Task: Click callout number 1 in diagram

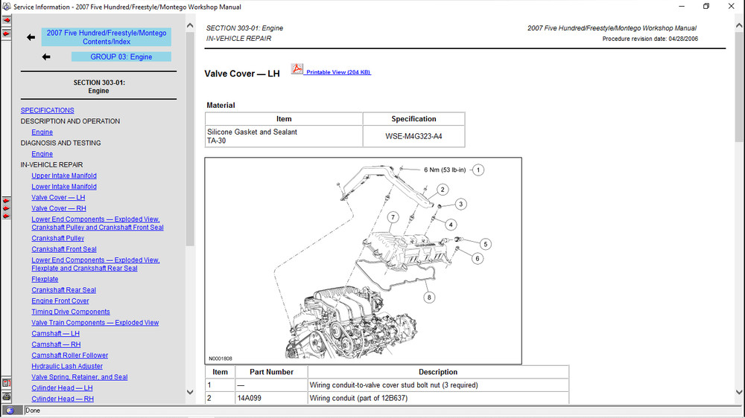Action: [x=478, y=170]
